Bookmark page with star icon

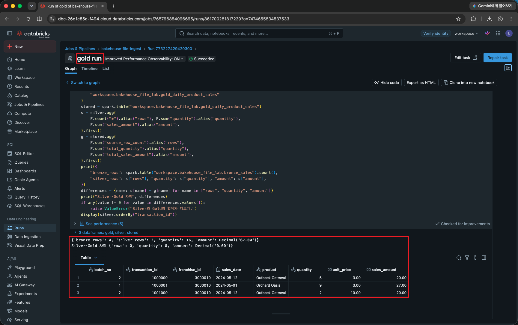pos(458,19)
